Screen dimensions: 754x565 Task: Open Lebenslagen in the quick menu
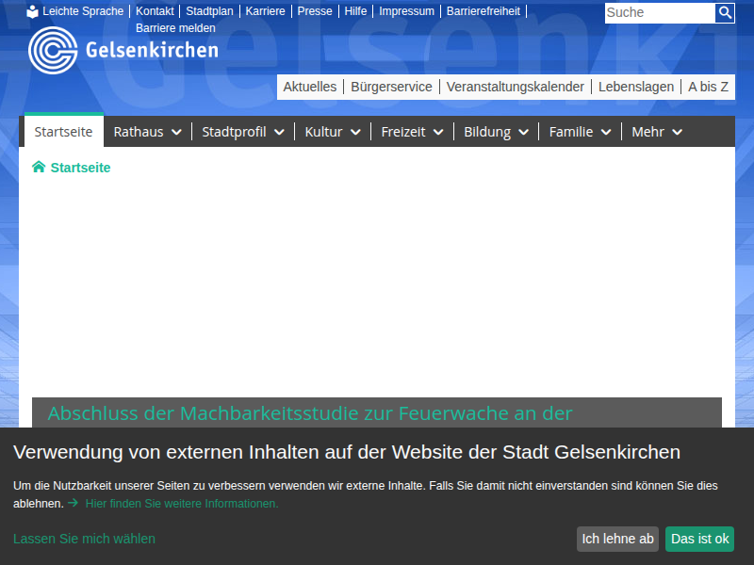point(635,87)
